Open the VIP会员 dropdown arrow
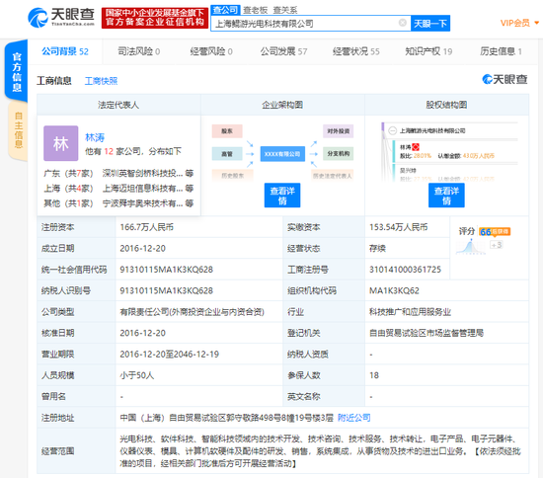This screenshot has width=543, height=478. 537,23
